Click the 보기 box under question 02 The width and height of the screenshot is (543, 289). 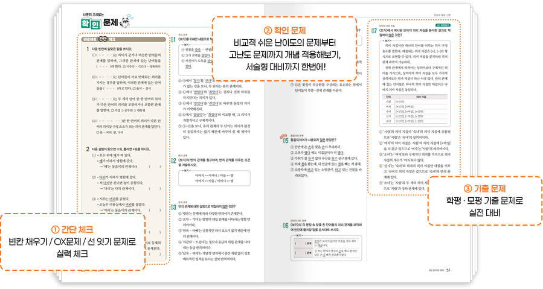(x=214, y=178)
